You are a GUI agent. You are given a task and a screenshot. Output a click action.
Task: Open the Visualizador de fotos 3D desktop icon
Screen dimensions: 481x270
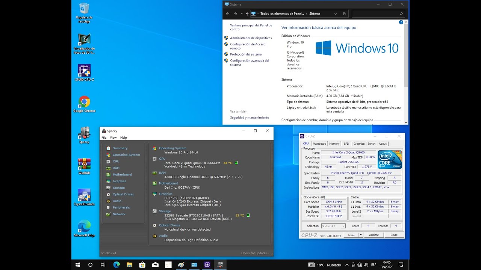pyautogui.click(x=84, y=44)
